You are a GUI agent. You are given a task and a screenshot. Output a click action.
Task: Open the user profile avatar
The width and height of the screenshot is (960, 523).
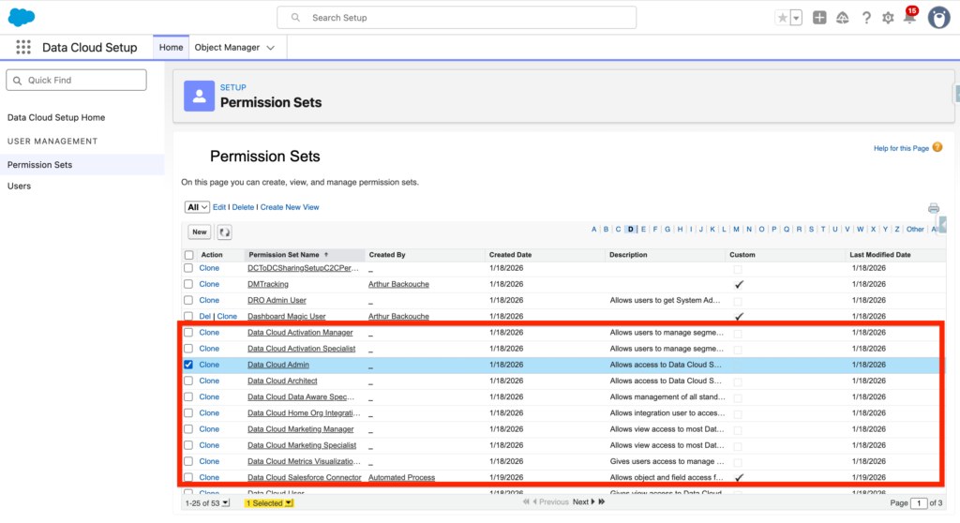coord(938,18)
